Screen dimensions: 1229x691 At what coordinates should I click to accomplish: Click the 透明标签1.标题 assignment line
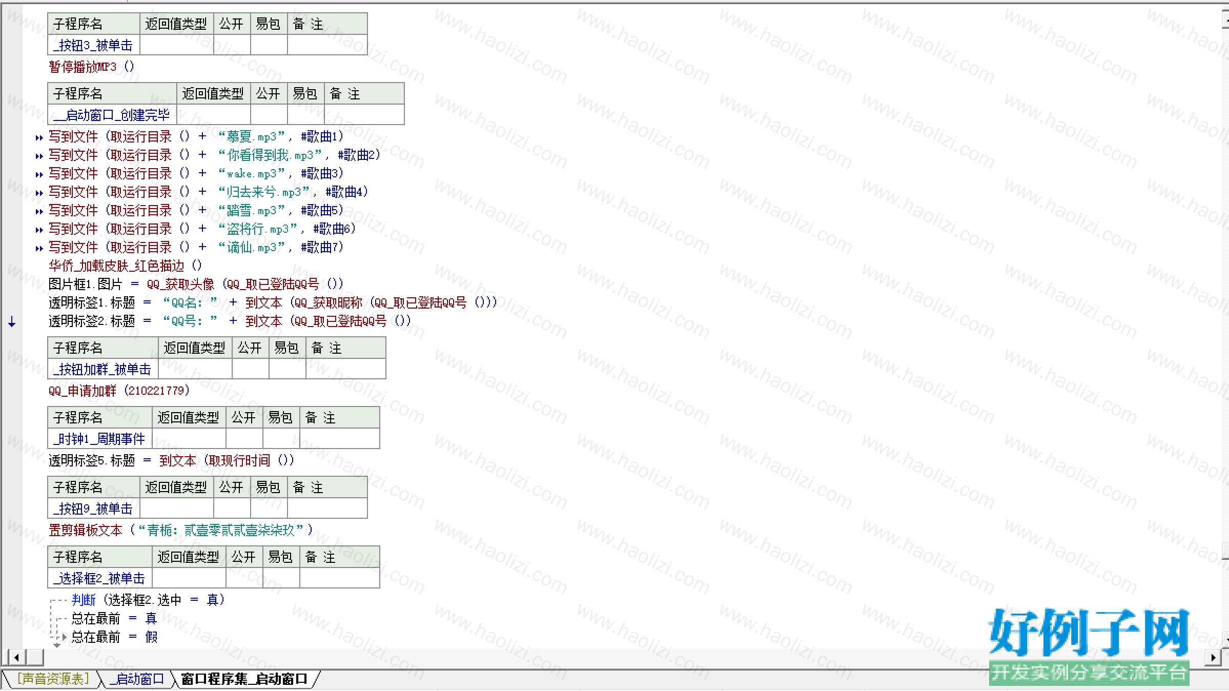273,302
